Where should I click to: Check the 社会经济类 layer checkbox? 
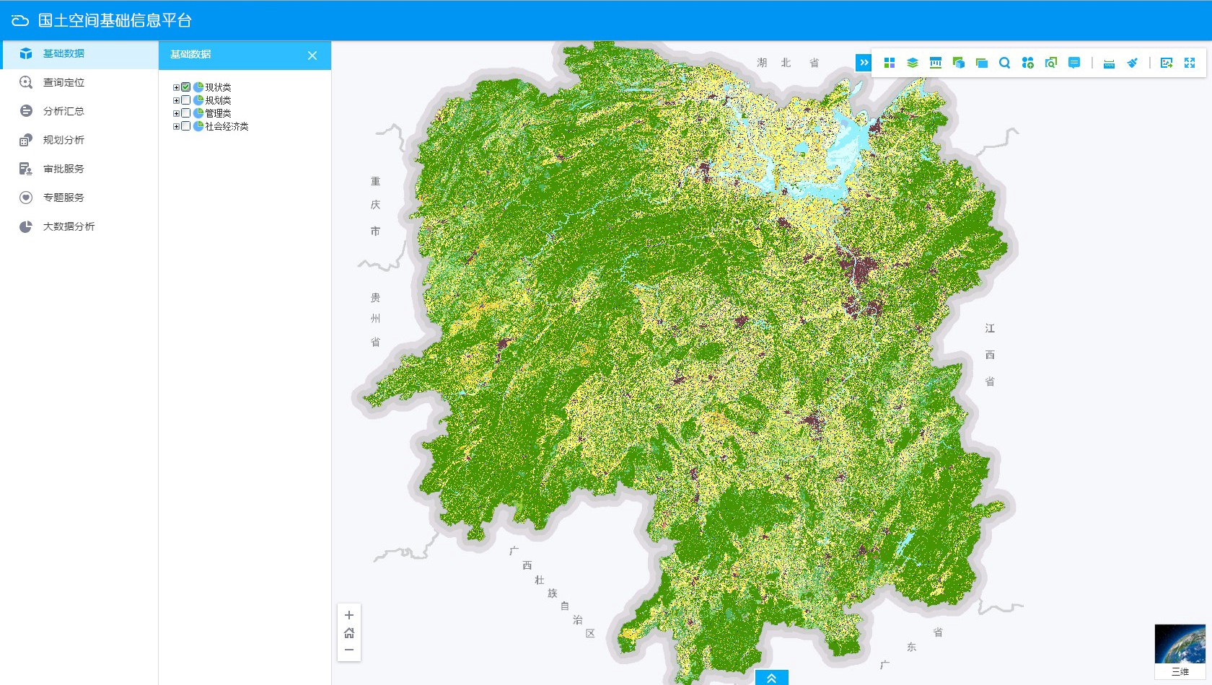(x=186, y=126)
